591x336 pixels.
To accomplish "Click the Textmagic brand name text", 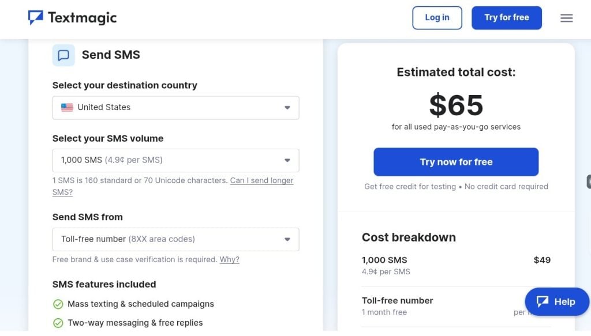I will [82, 18].
